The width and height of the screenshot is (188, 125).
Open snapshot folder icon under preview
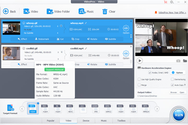(185, 61)
